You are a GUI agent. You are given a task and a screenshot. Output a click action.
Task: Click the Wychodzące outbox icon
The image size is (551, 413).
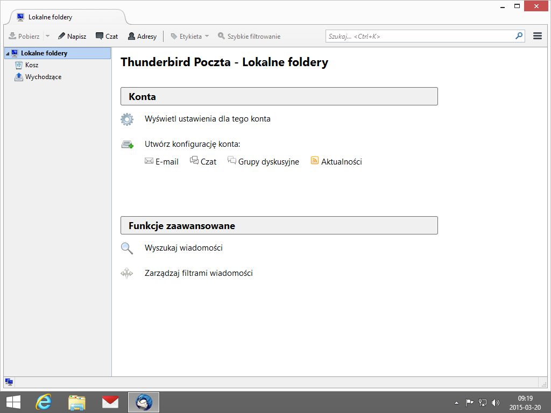pos(19,76)
